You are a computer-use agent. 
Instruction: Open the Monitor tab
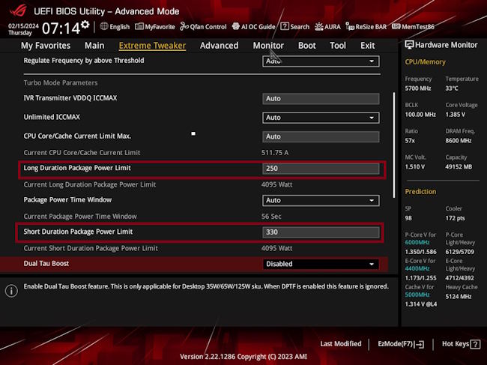[268, 46]
